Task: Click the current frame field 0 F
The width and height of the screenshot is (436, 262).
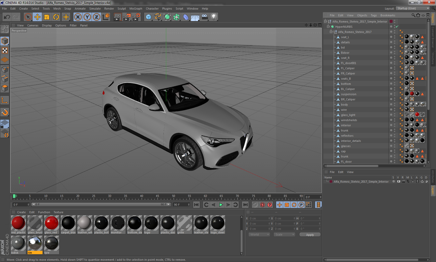Action: coord(21,205)
